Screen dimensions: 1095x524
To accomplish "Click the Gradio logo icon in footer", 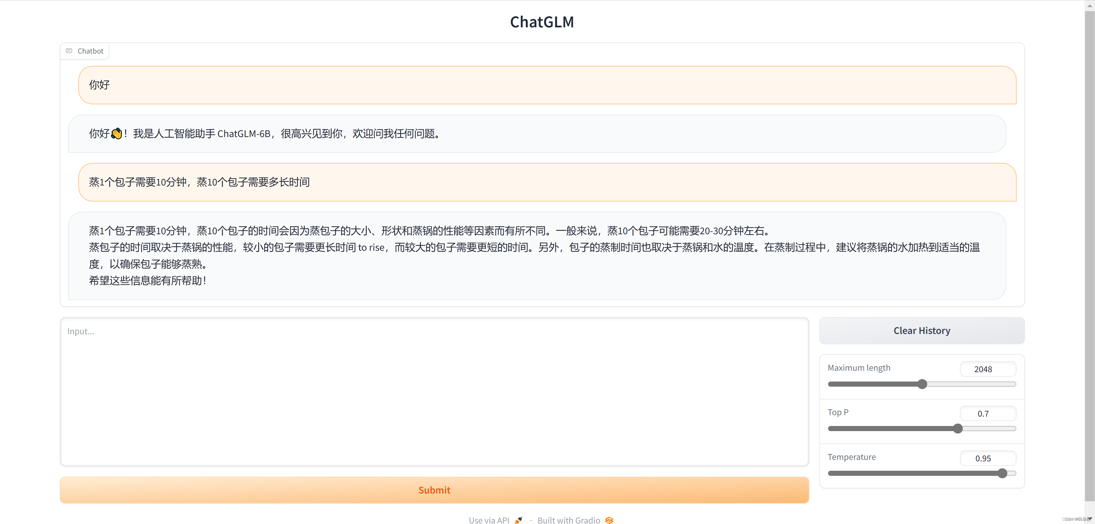I will pyautogui.click(x=609, y=520).
